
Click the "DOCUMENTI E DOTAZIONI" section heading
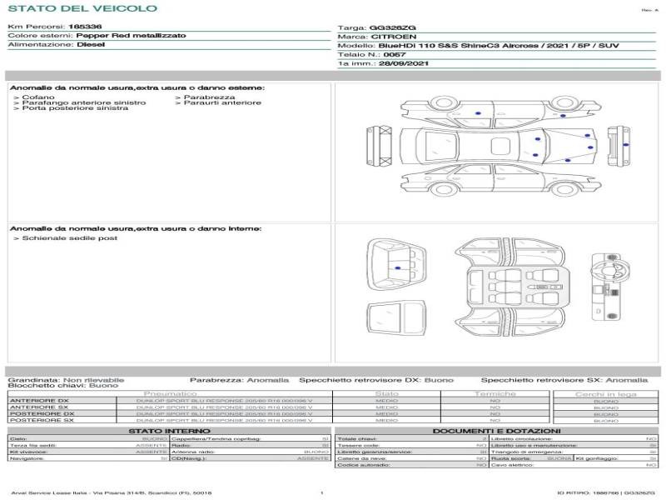point(496,431)
